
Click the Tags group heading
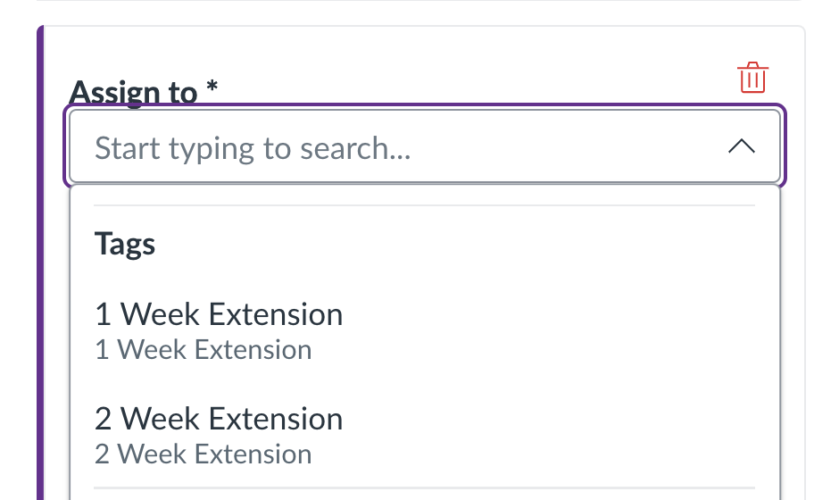click(x=125, y=244)
